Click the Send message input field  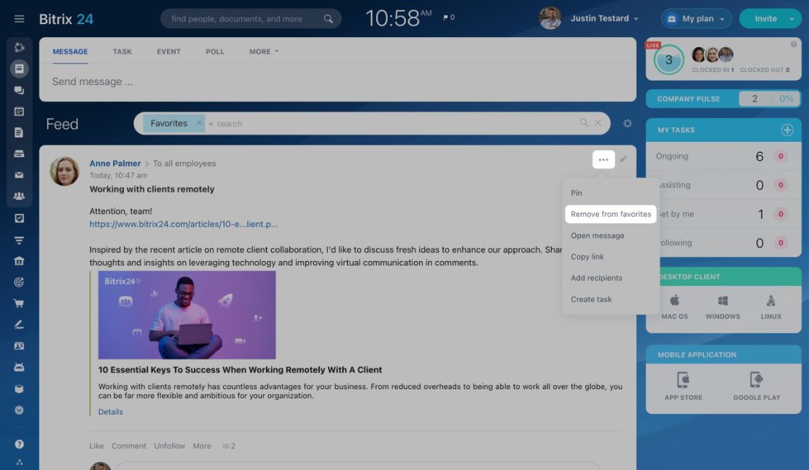click(337, 82)
